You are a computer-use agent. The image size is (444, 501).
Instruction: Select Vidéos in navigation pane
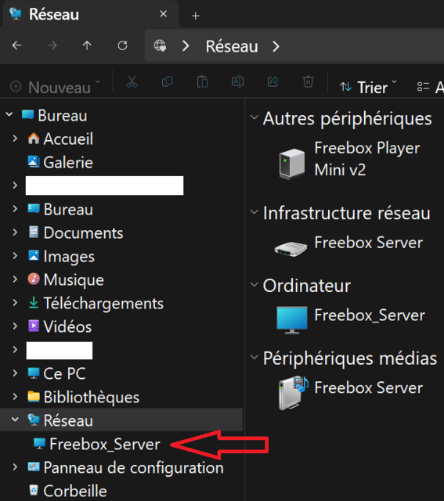point(67,327)
